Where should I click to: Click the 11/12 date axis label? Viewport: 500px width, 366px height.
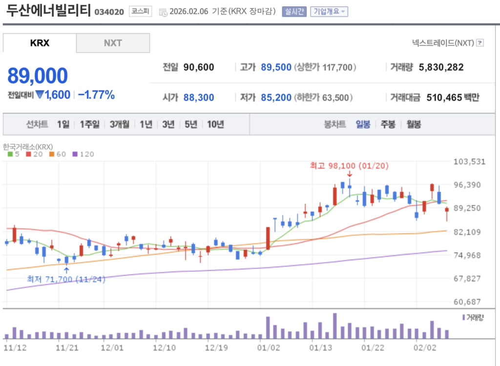[15, 348]
